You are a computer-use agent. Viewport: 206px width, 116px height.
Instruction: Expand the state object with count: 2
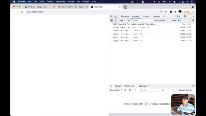tap(121, 41)
